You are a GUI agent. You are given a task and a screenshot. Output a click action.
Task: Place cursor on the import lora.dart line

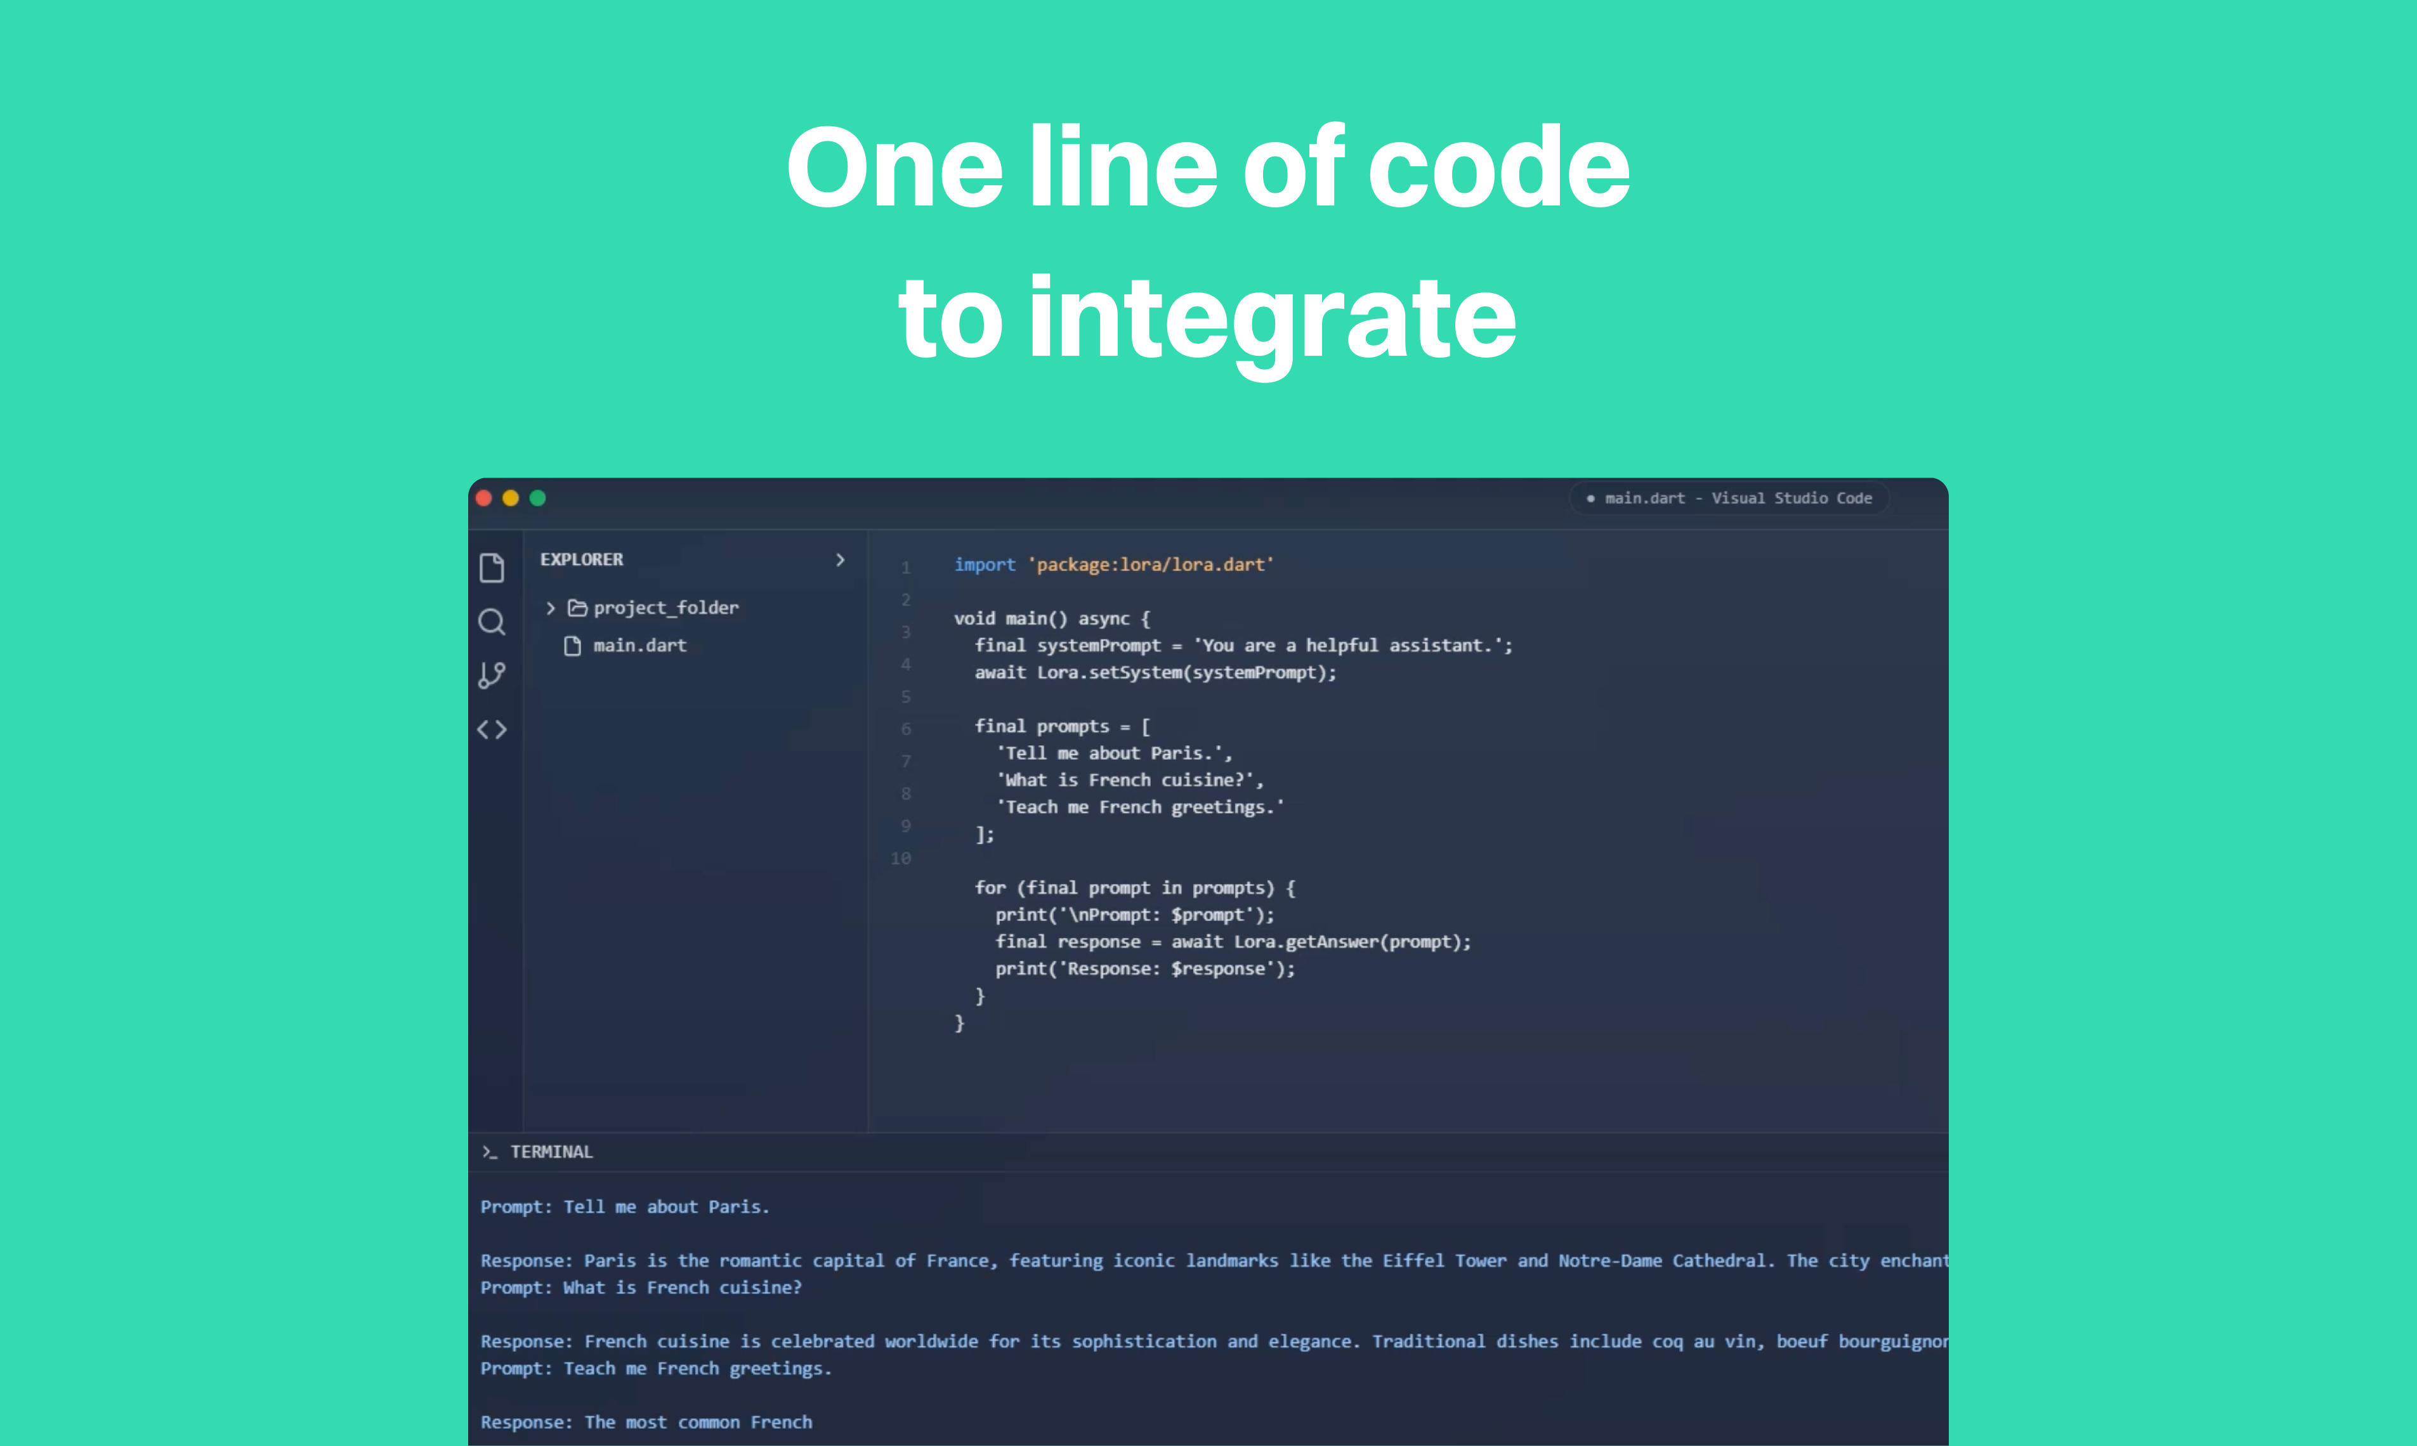pyautogui.click(x=1114, y=564)
